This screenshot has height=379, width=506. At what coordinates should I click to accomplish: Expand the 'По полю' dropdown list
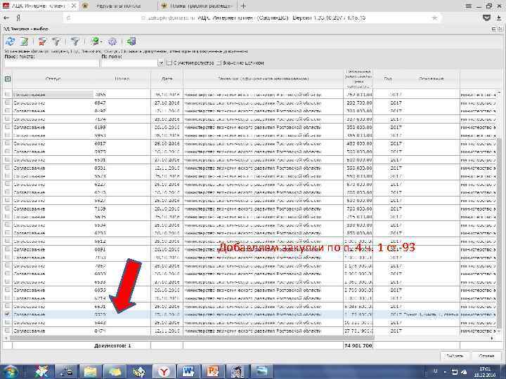pyautogui.click(x=161, y=63)
